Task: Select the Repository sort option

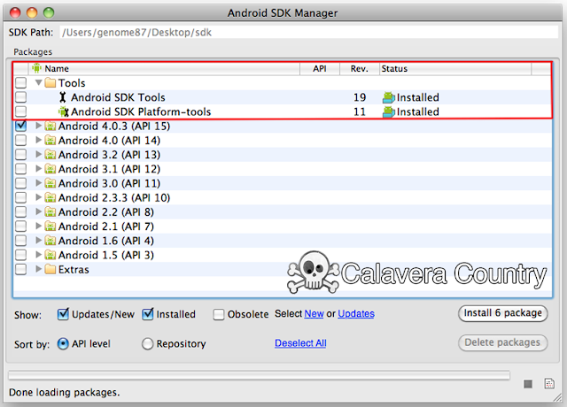Action: (148, 343)
